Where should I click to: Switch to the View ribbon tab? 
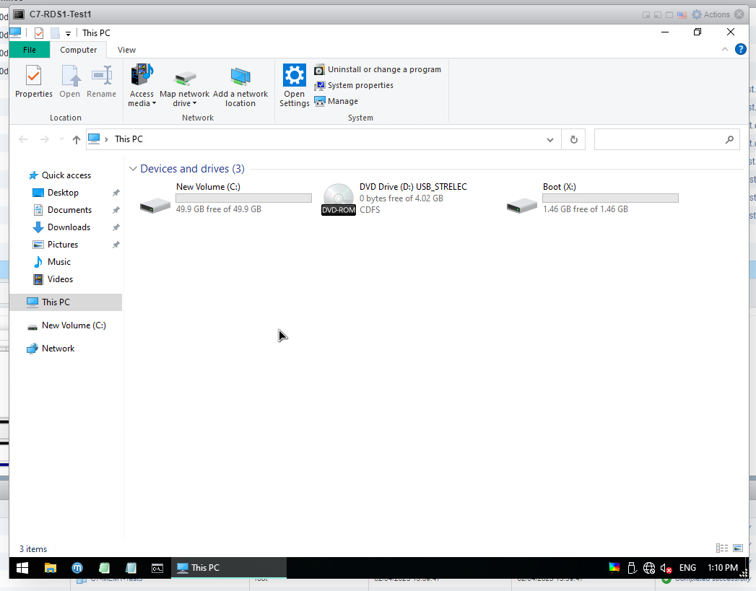point(126,50)
